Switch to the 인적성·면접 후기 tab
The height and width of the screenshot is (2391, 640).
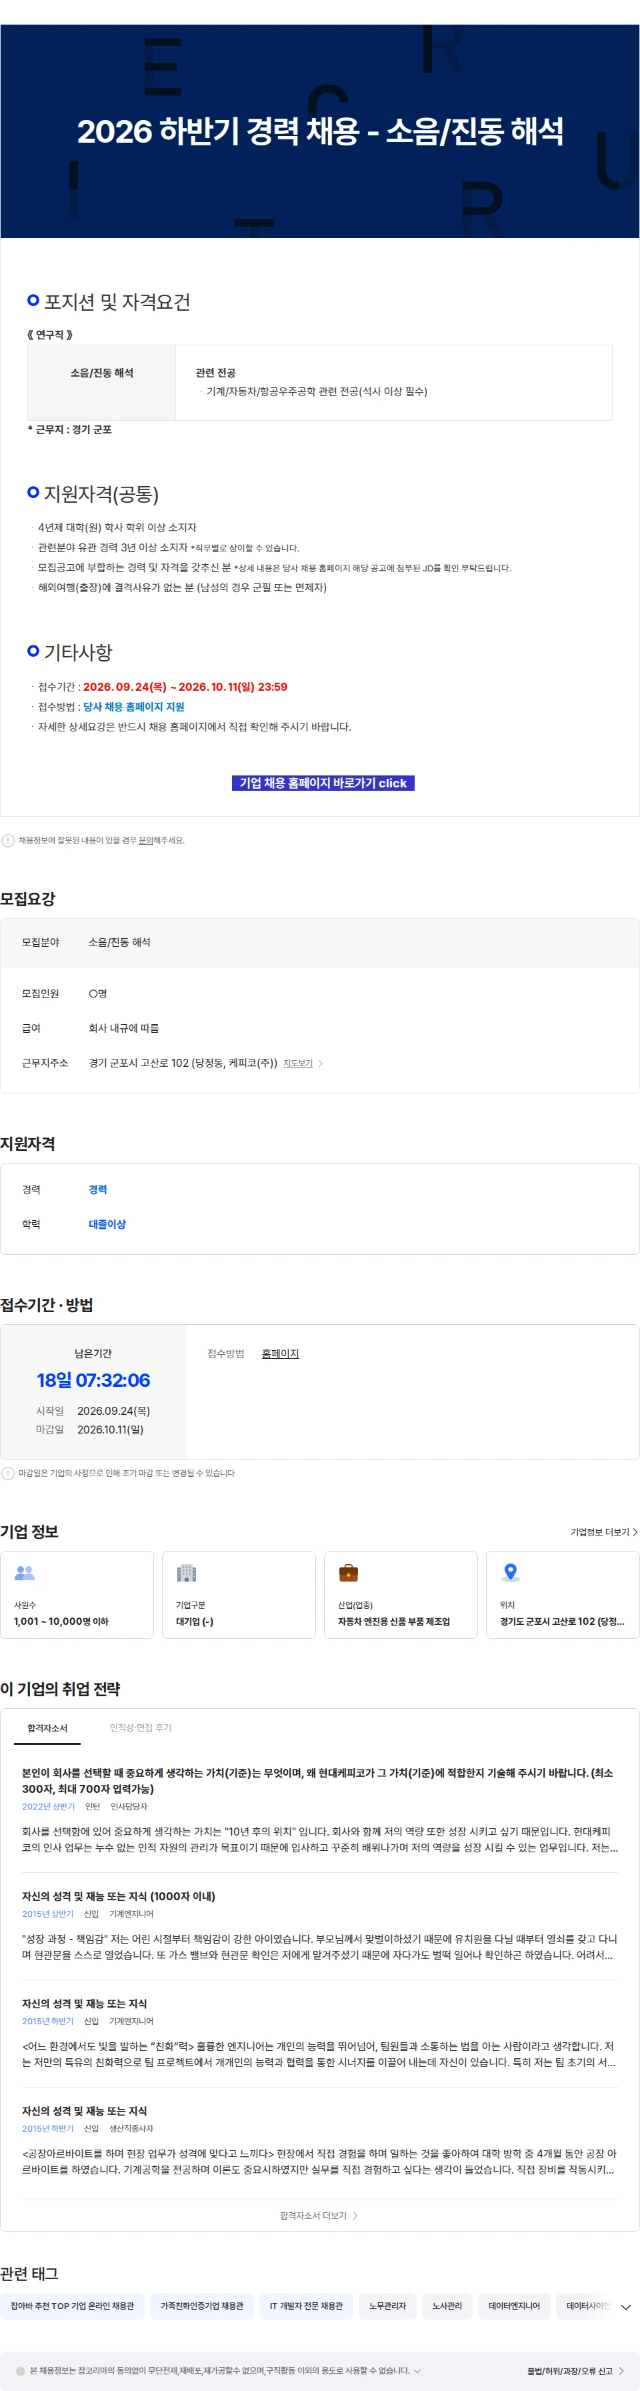point(140,1728)
